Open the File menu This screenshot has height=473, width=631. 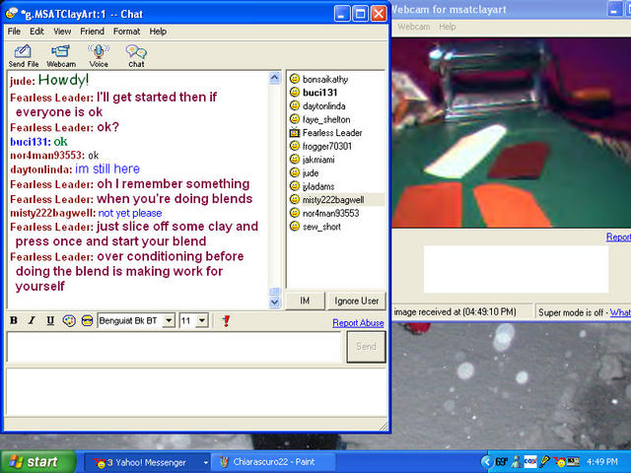(x=14, y=32)
